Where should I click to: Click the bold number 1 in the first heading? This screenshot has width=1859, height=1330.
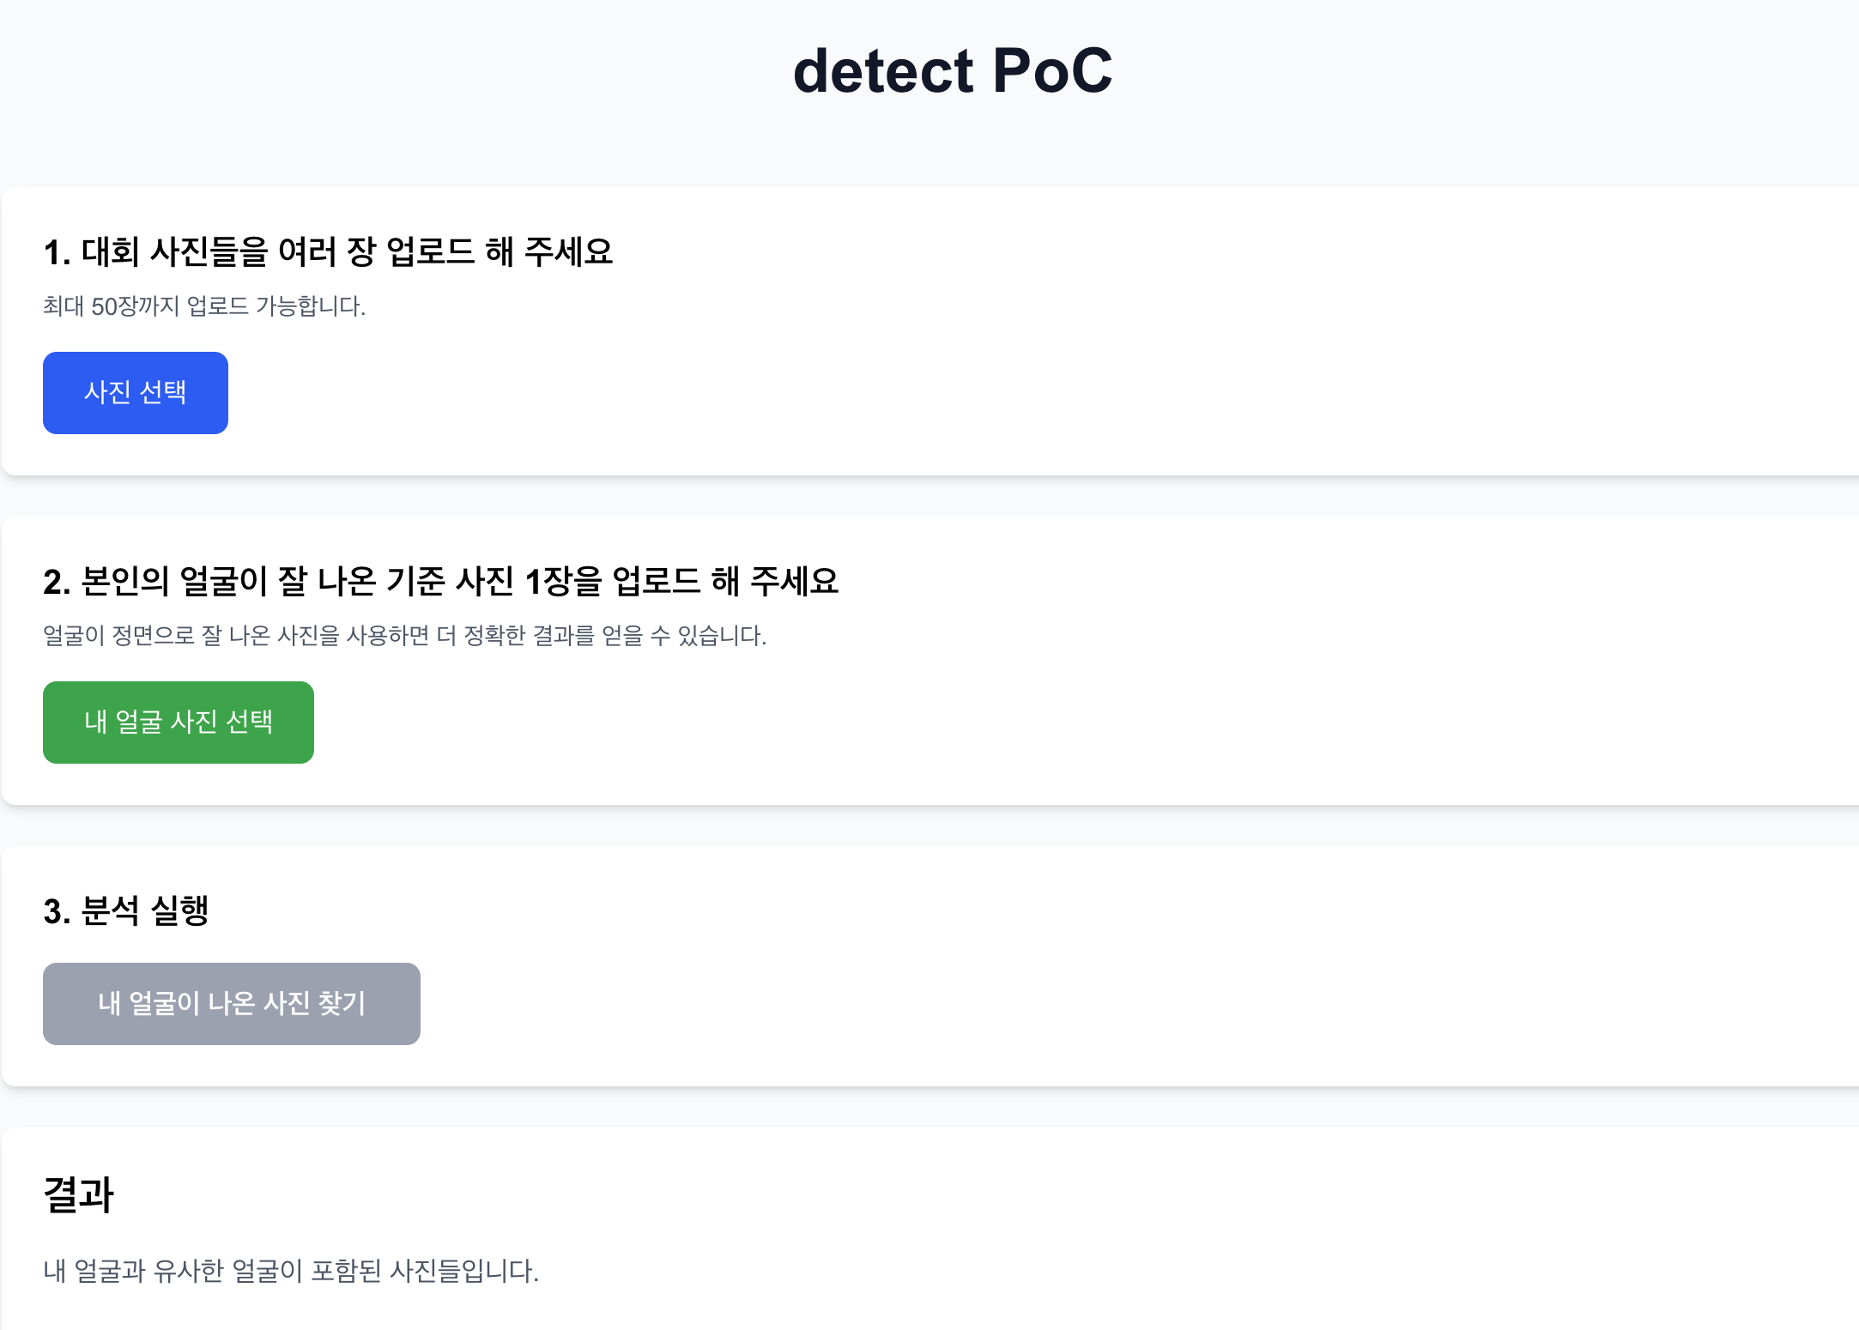54,251
